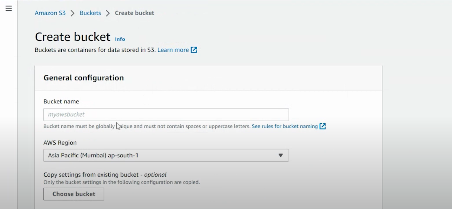Click the Choose bucket button
The image size is (452, 209).
[x=74, y=194]
